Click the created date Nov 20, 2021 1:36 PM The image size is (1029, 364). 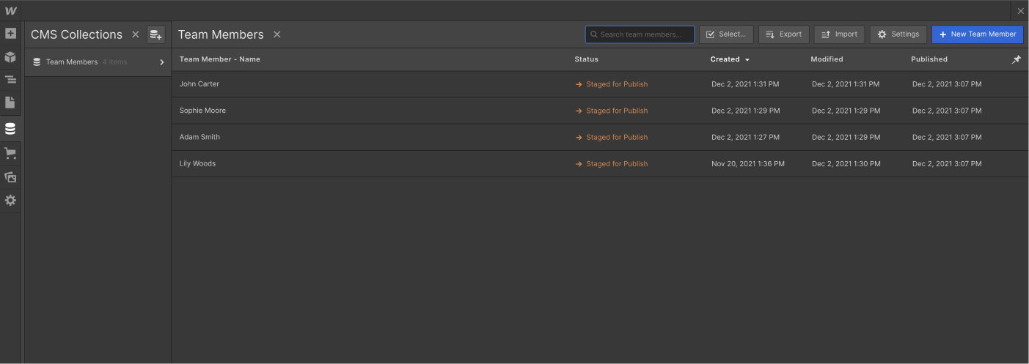(748, 164)
